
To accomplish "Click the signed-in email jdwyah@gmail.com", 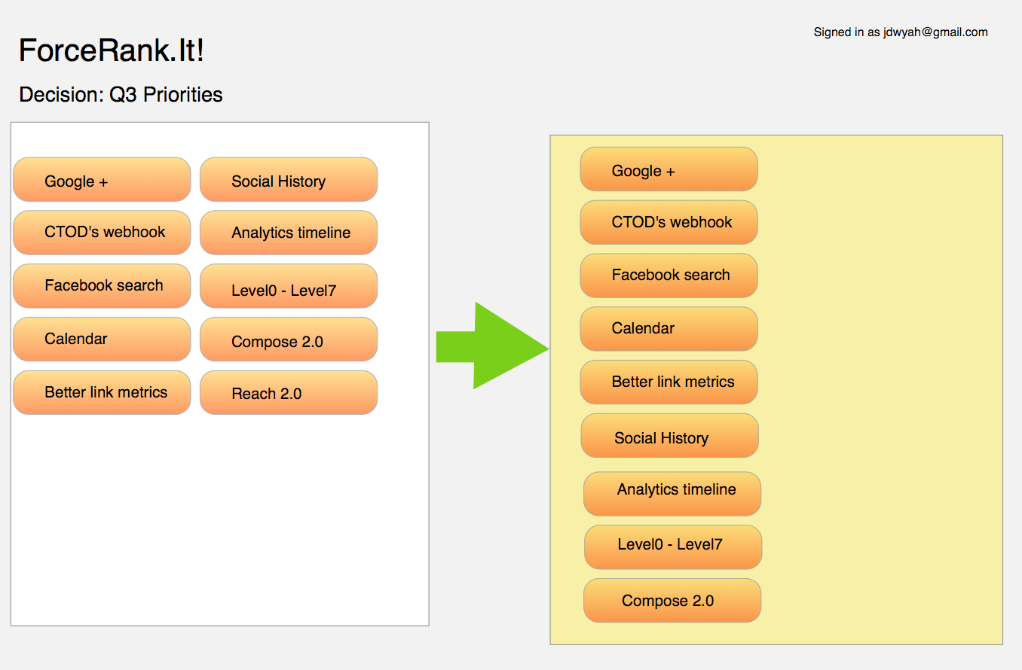I will click(x=935, y=32).
